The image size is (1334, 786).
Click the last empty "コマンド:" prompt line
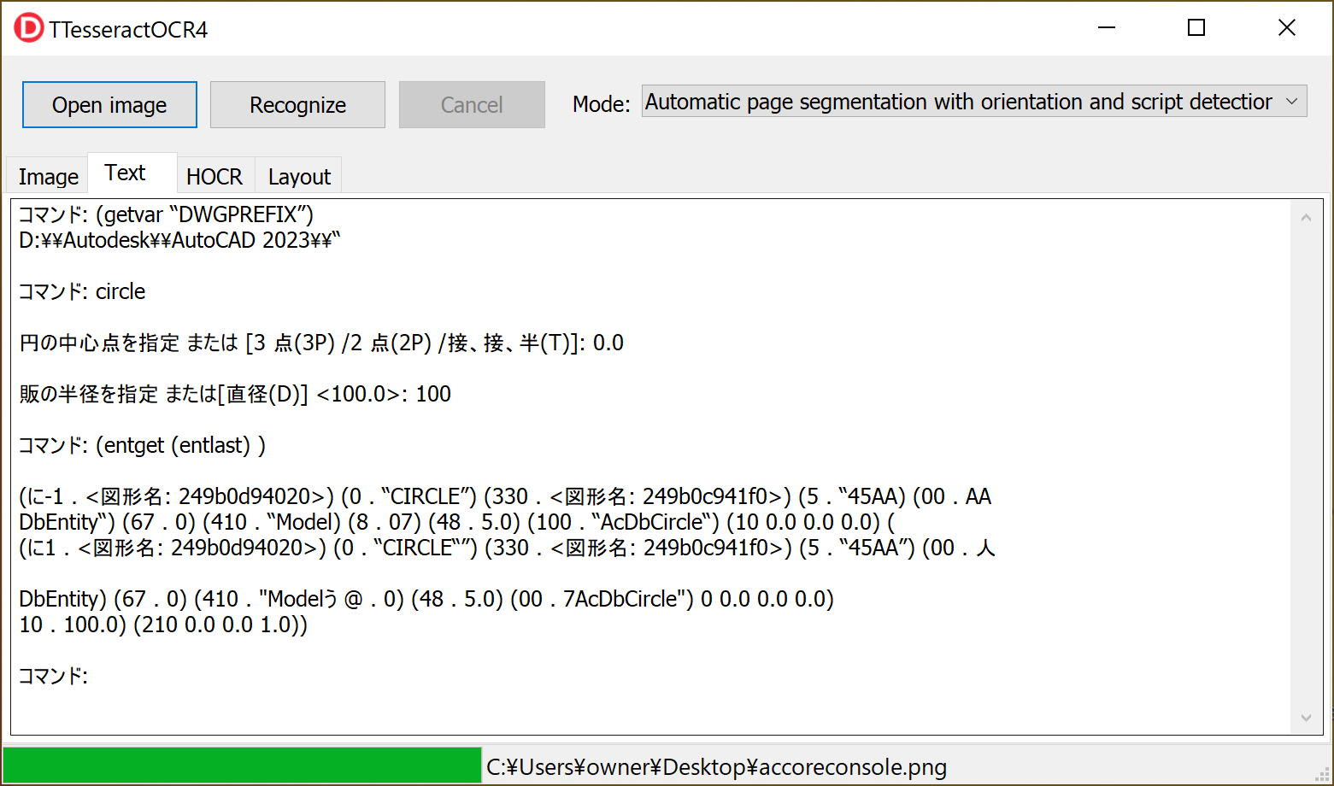click(x=53, y=677)
